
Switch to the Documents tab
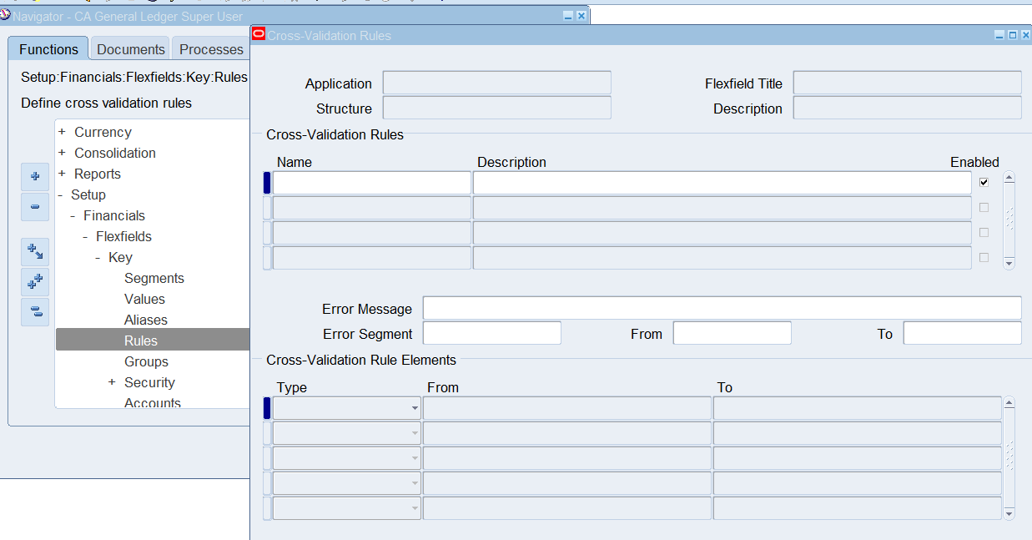[x=131, y=49]
